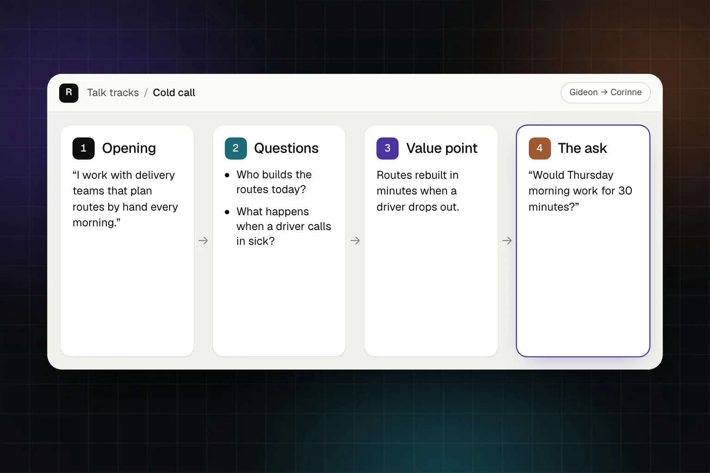
Task: Select The ask card heading
Action: coord(582,148)
